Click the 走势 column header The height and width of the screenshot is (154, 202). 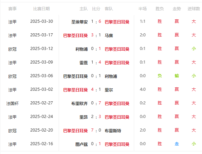176,9
